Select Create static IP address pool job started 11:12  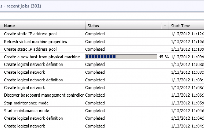[x=30, y=34]
